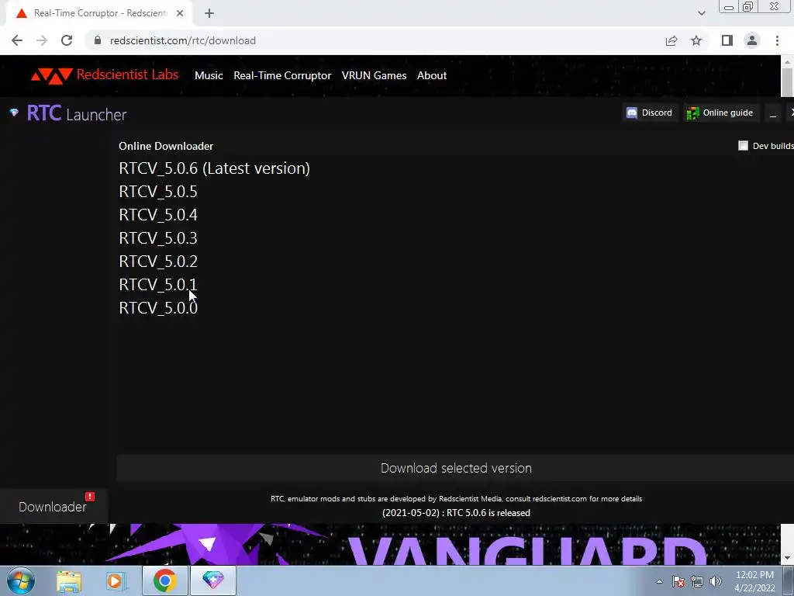The width and height of the screenshot is (794, 596).
Task: Open Chrome three-dot menu
Action: 777,40
